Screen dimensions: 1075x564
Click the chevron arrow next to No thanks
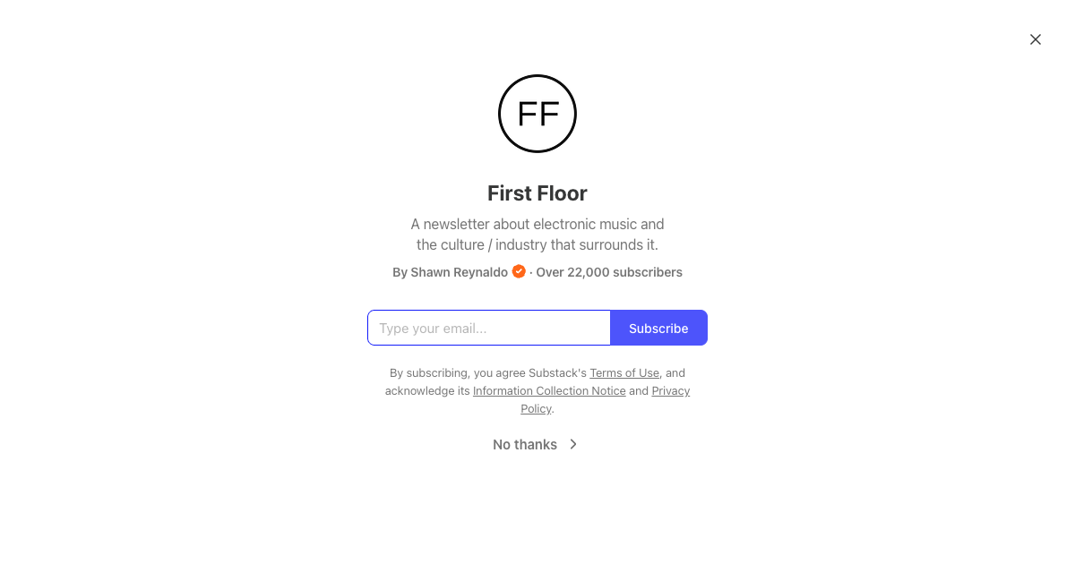(572, 444)
